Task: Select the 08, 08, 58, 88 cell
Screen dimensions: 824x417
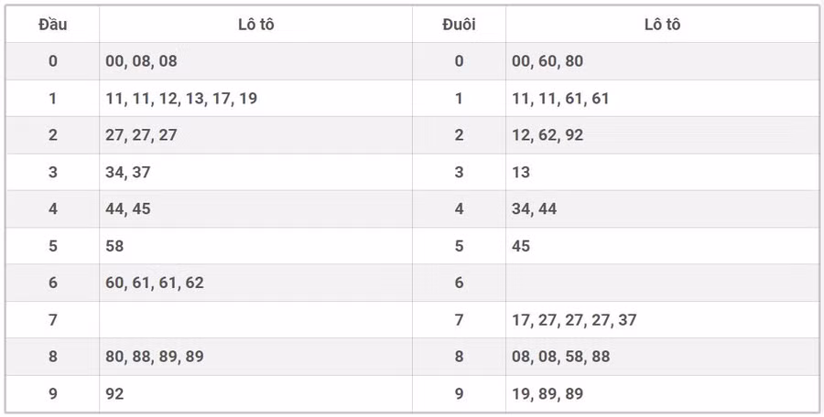Action: point(560,357)
